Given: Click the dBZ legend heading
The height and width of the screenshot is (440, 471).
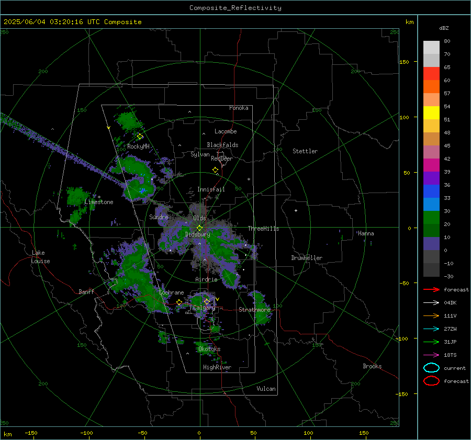Looking at the screenshot, I should pos(444,28).
